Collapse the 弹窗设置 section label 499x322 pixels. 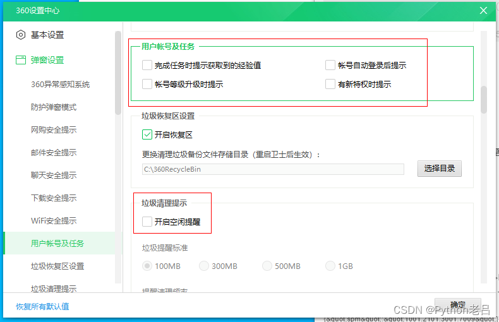pyautogui.click(x=47, y=60)
